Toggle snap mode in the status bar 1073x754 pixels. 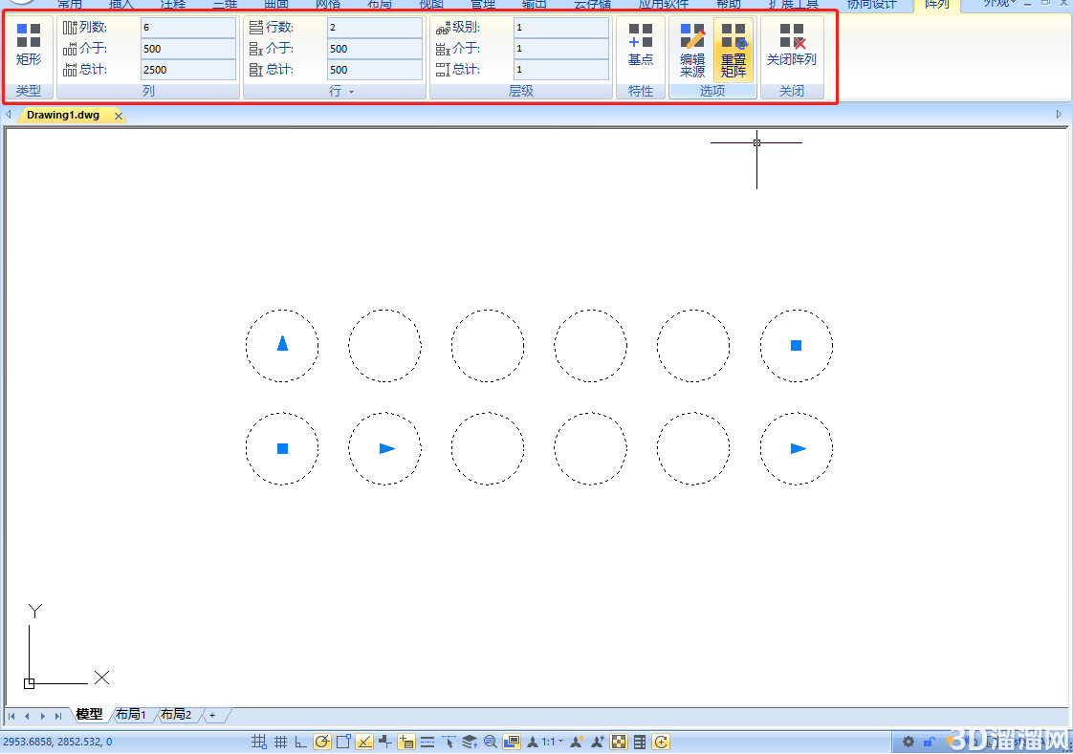(258, 742)
